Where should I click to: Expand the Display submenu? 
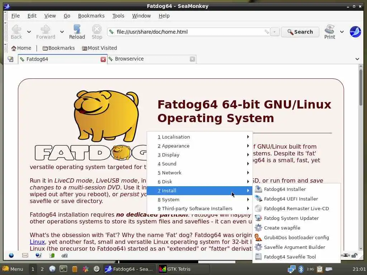point(200,155)
